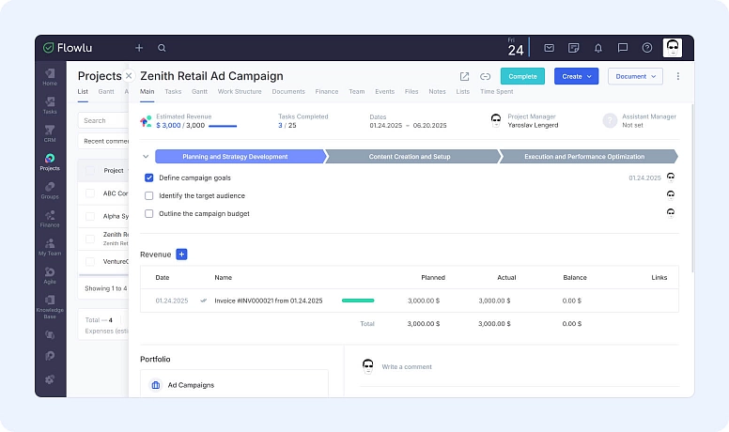Switch to the Finance tab
The width and height of the screenshot is (729, 432).
326,92
